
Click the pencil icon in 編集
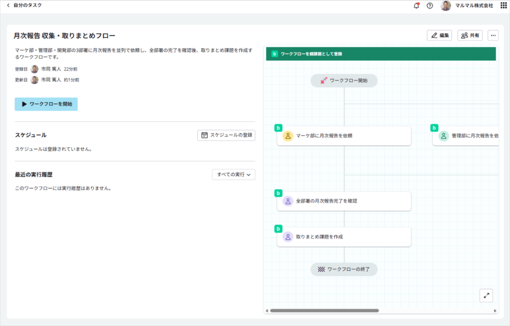434,35
